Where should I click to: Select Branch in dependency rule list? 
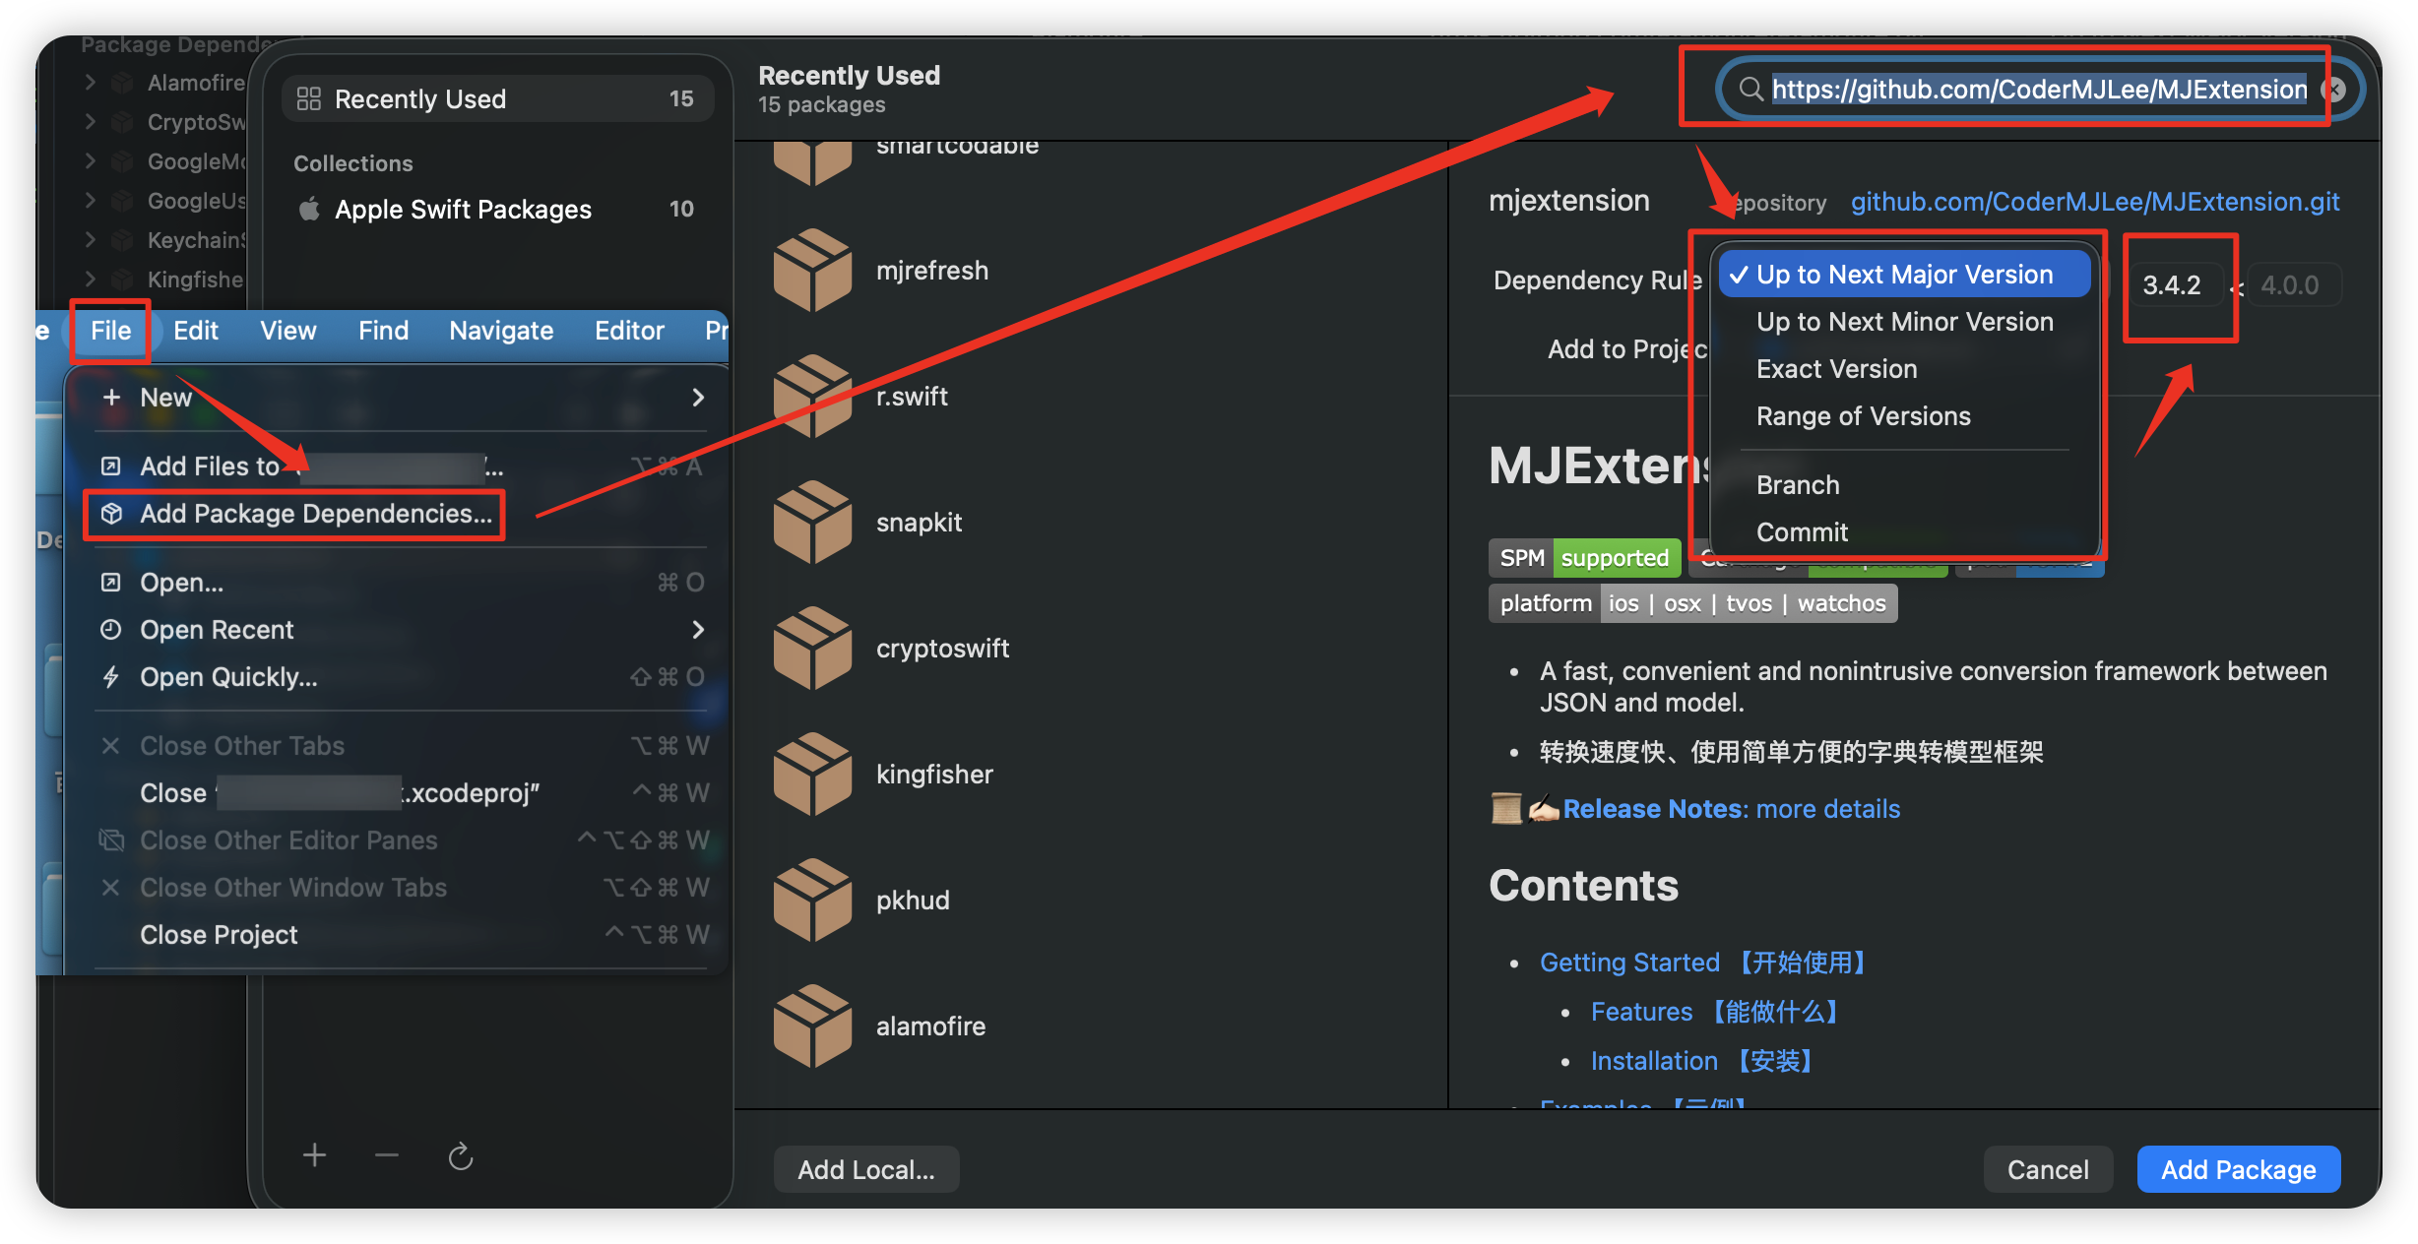tap(1797, 485)
